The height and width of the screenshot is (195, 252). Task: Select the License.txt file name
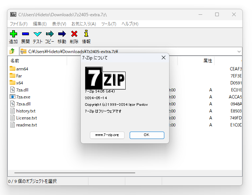point(27,118)
